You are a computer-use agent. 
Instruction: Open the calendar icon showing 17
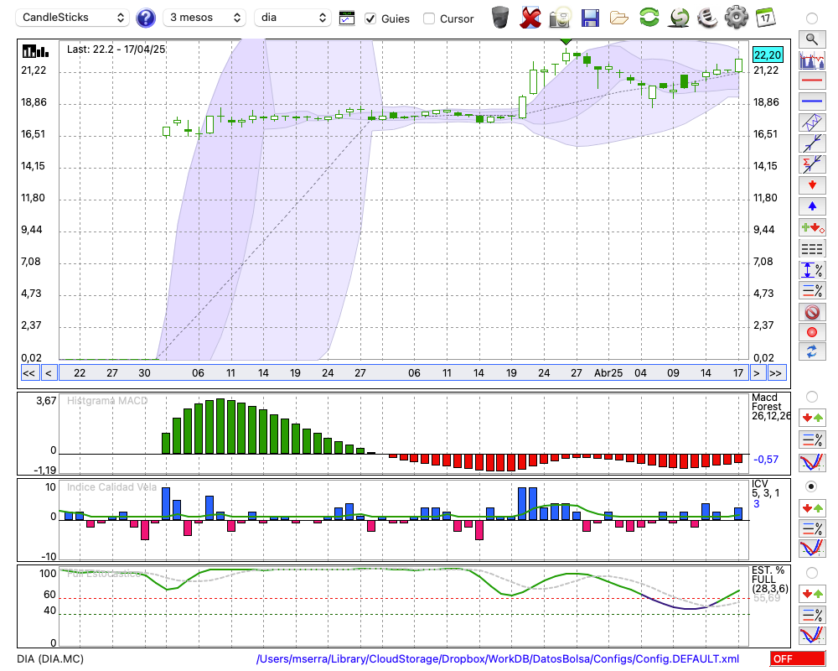(765, 18)
